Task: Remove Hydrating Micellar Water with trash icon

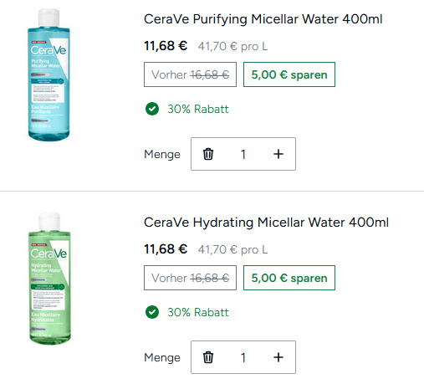Action: 208,357
